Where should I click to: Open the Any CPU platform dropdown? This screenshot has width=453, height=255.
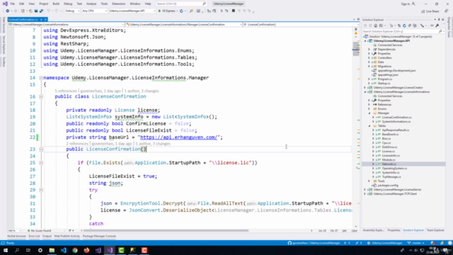point(94,11)
